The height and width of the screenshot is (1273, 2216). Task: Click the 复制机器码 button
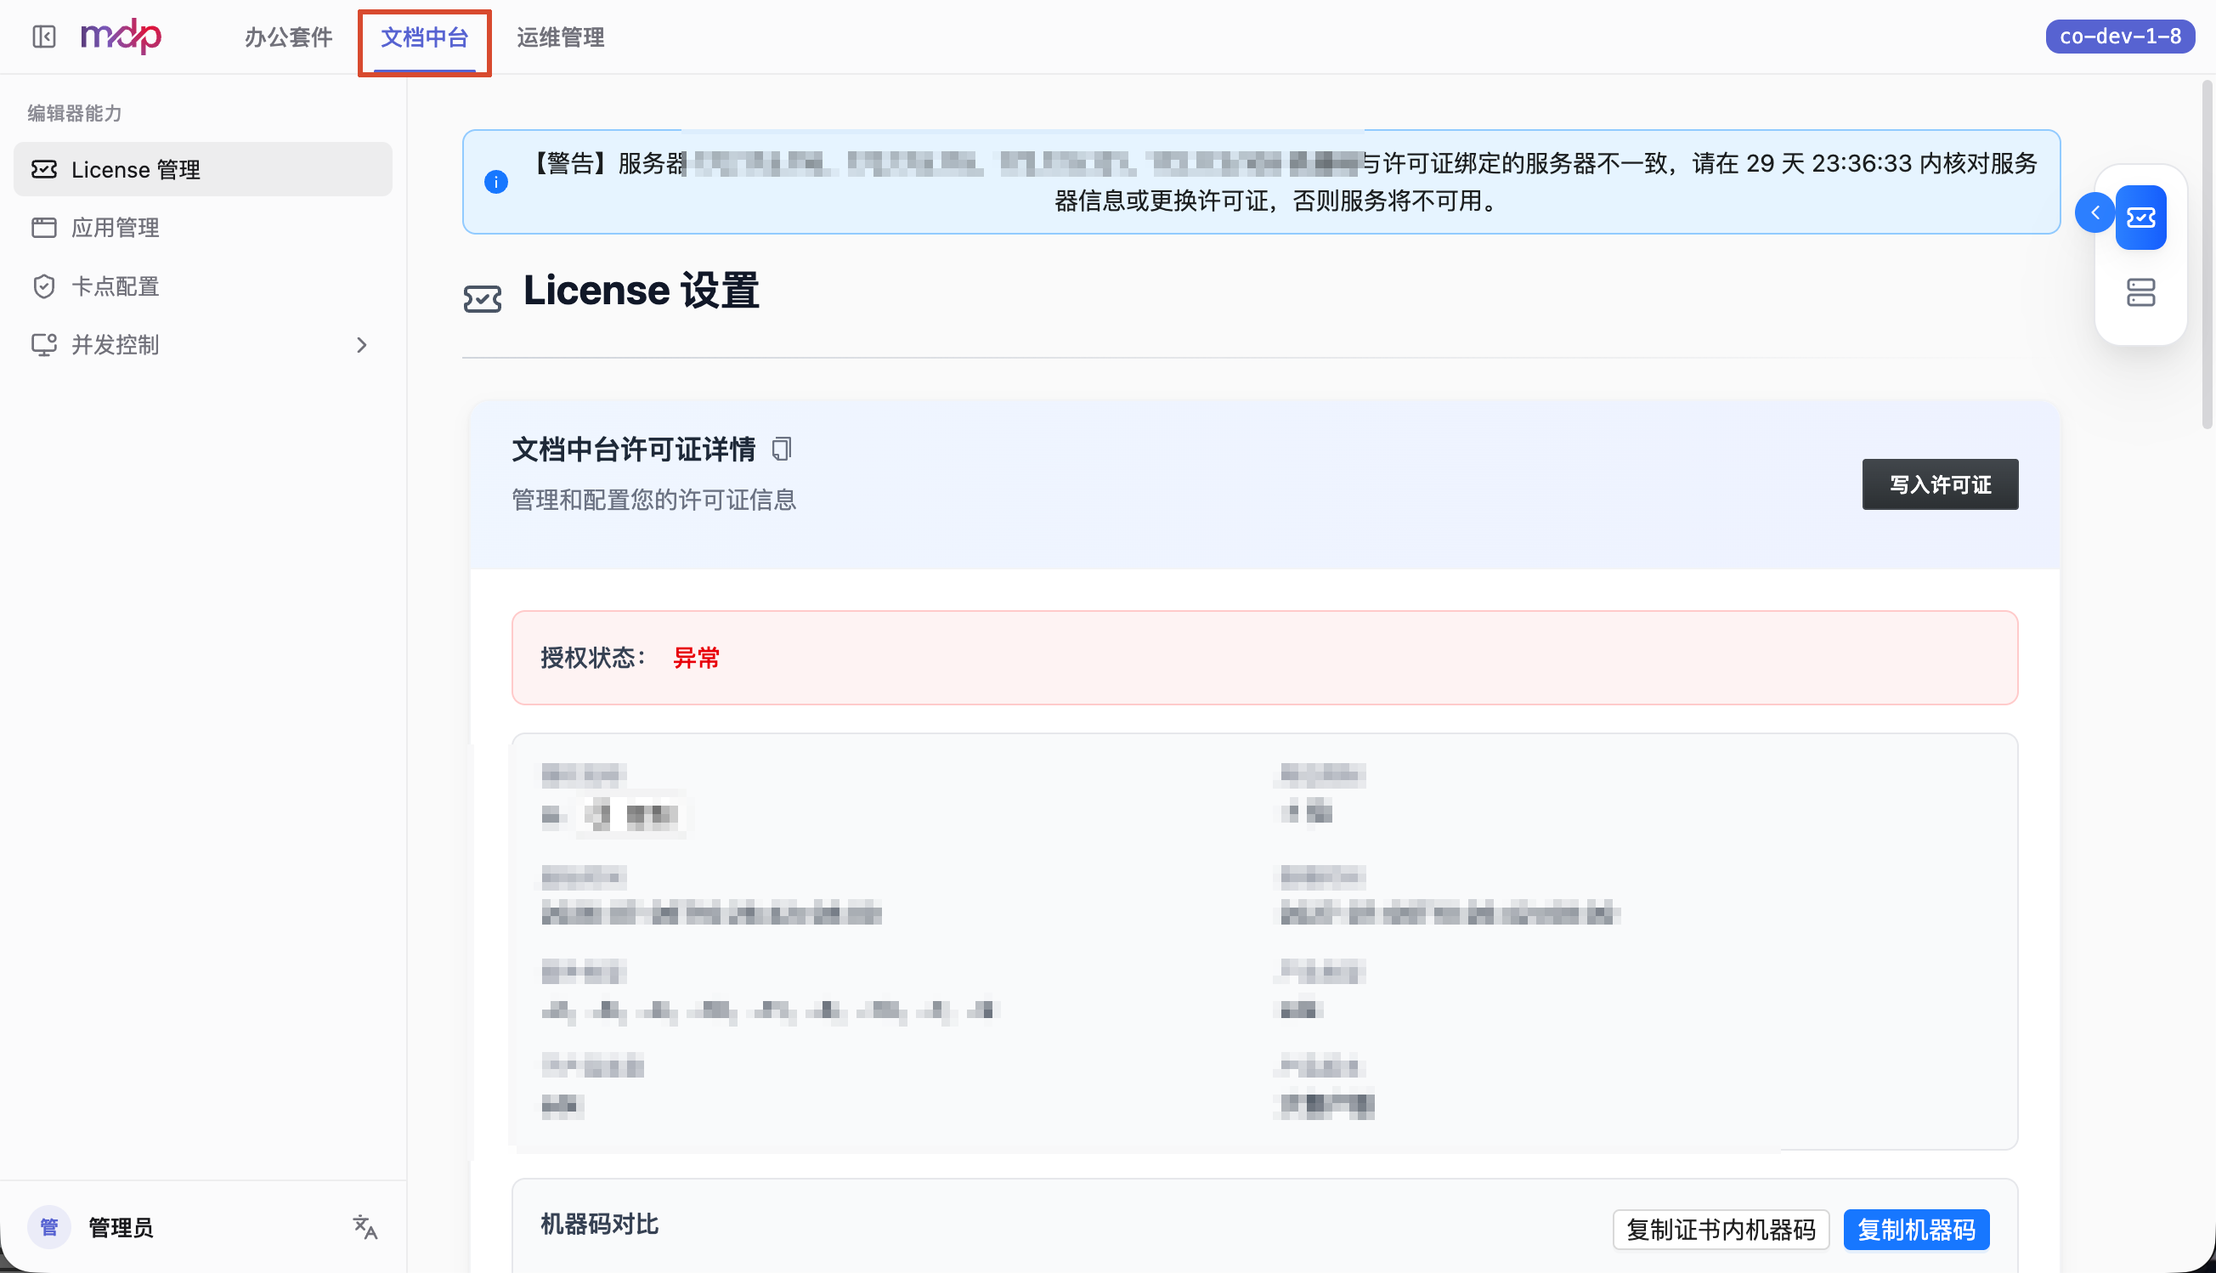[x=1916, y=1231]
